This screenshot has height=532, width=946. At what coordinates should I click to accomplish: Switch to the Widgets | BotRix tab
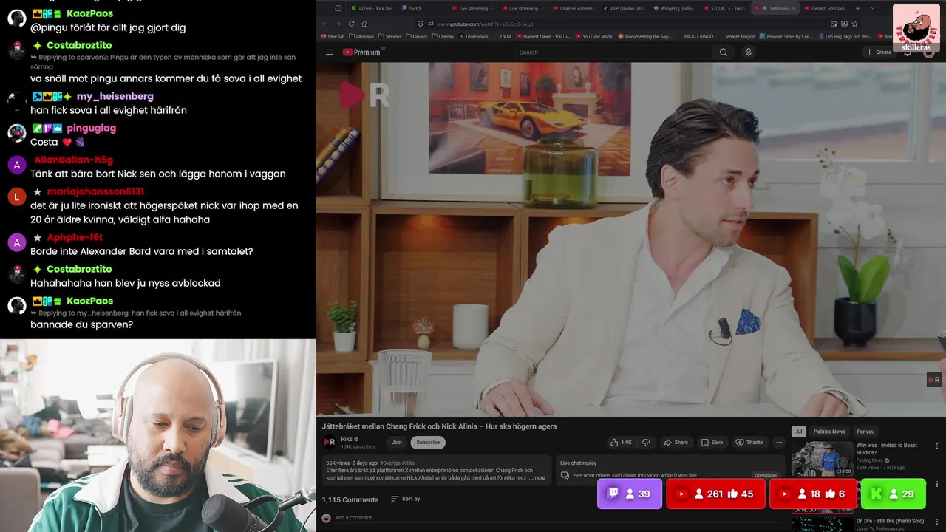coord(673,8)
